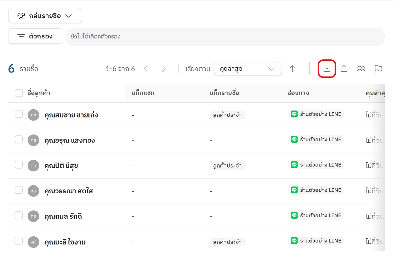Tick checkbox for คุณอรุณ แสงทอง
The image size is (393, 262).
[x=19, y=139]
